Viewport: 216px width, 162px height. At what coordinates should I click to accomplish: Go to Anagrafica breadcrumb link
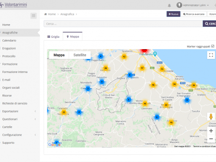[67, 14]
